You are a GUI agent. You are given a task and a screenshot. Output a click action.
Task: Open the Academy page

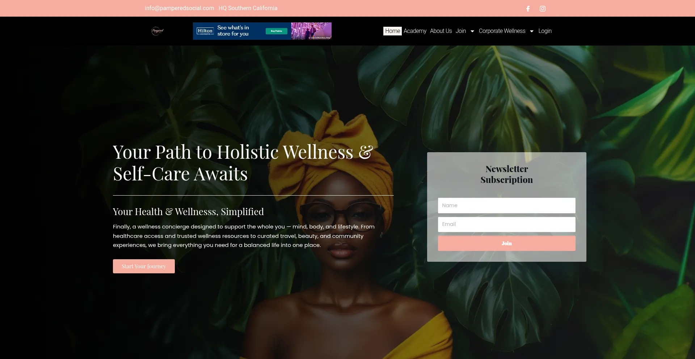415,31
